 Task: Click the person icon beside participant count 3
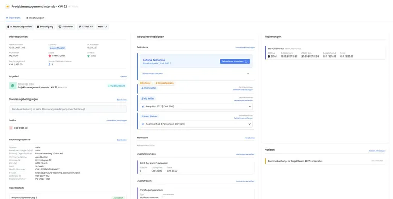click(x=49, y=65)
